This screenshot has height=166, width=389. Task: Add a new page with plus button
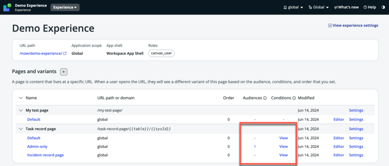click(64, 72)
